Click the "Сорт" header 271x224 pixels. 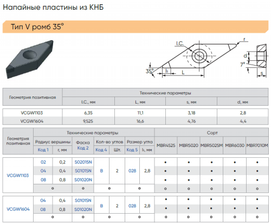click(212, 133)
